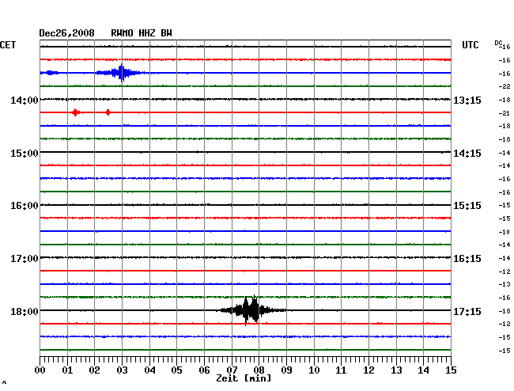The width and height of the screenshot is (514, 391).
Task: Click minute tick label 01
Action: [67, 370]
